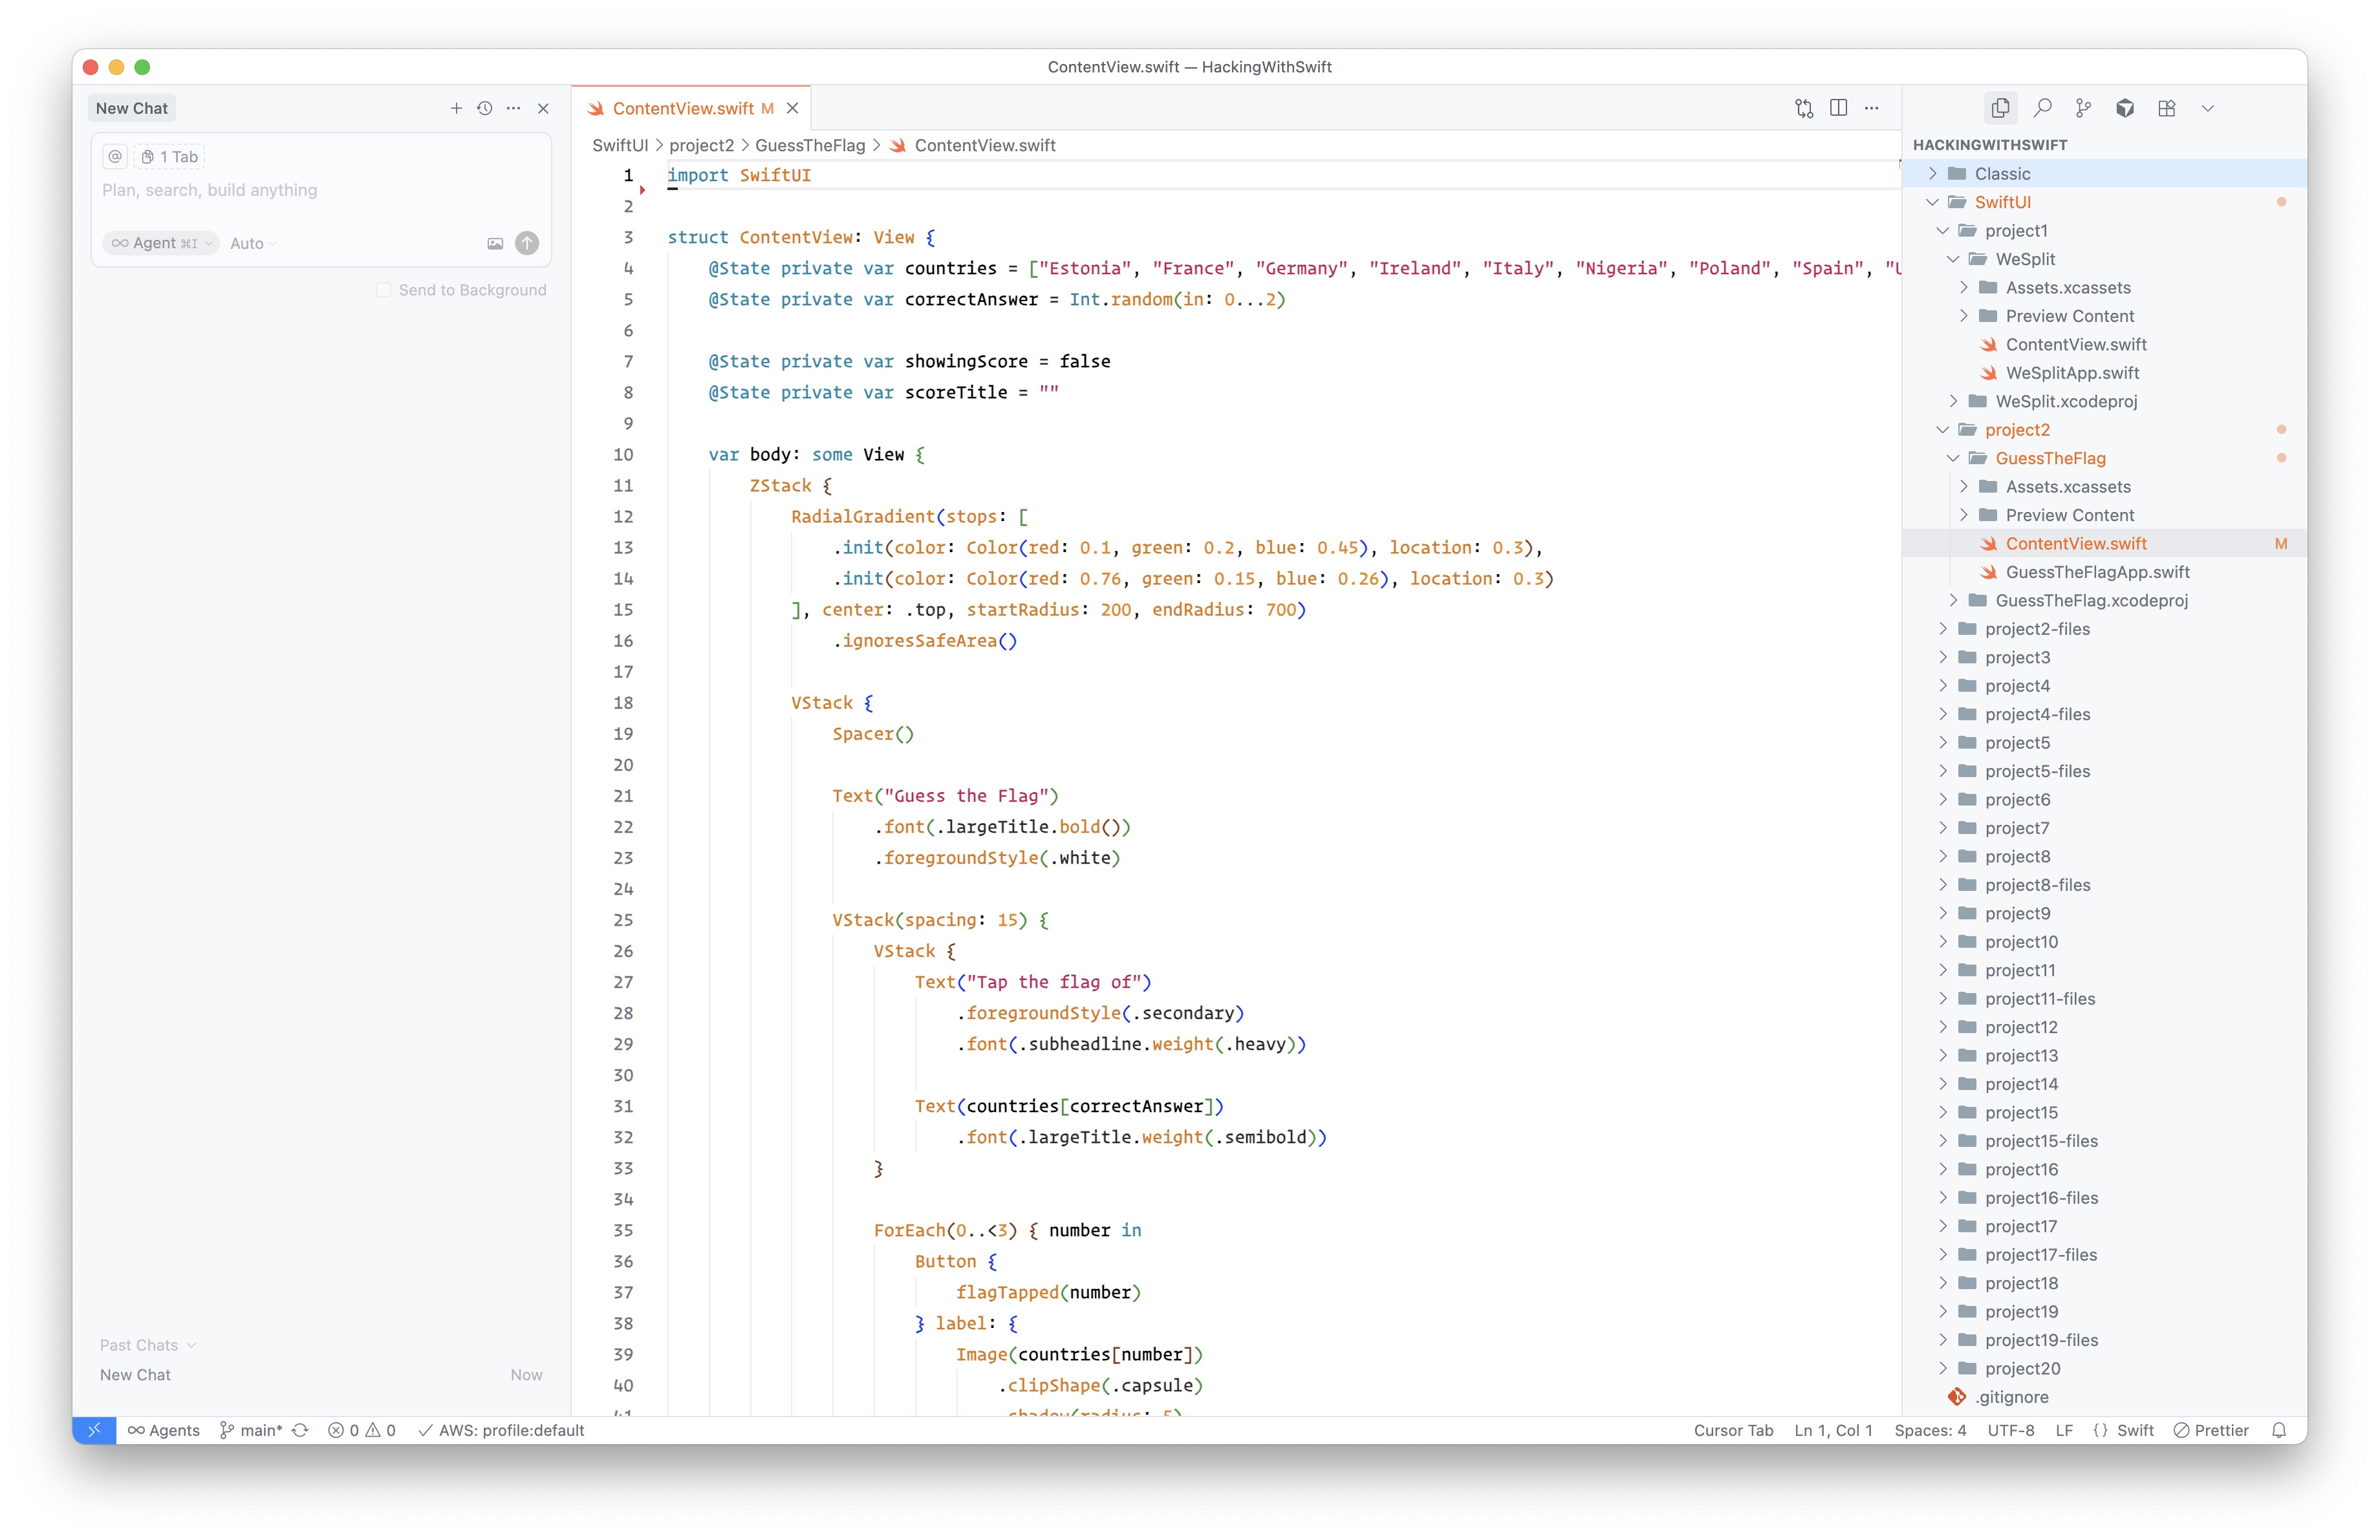Click the send arrow button in chat
2380x1540 pixels.
point(527,243)
